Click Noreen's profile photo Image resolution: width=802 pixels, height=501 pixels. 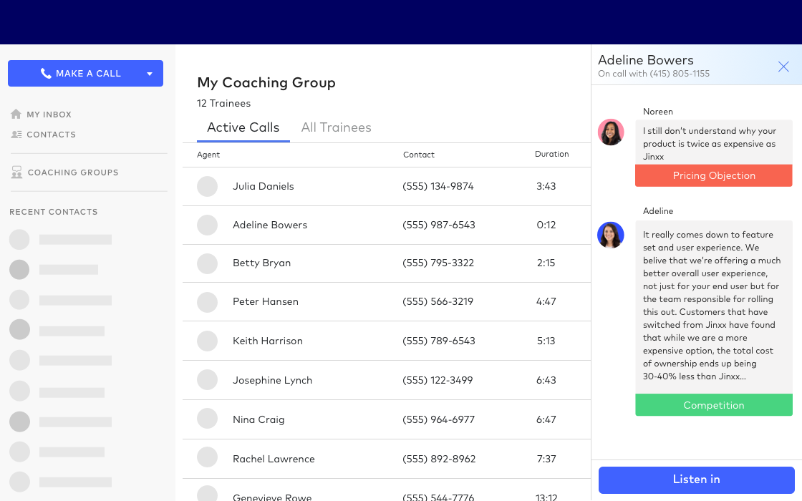pos(611,132)
